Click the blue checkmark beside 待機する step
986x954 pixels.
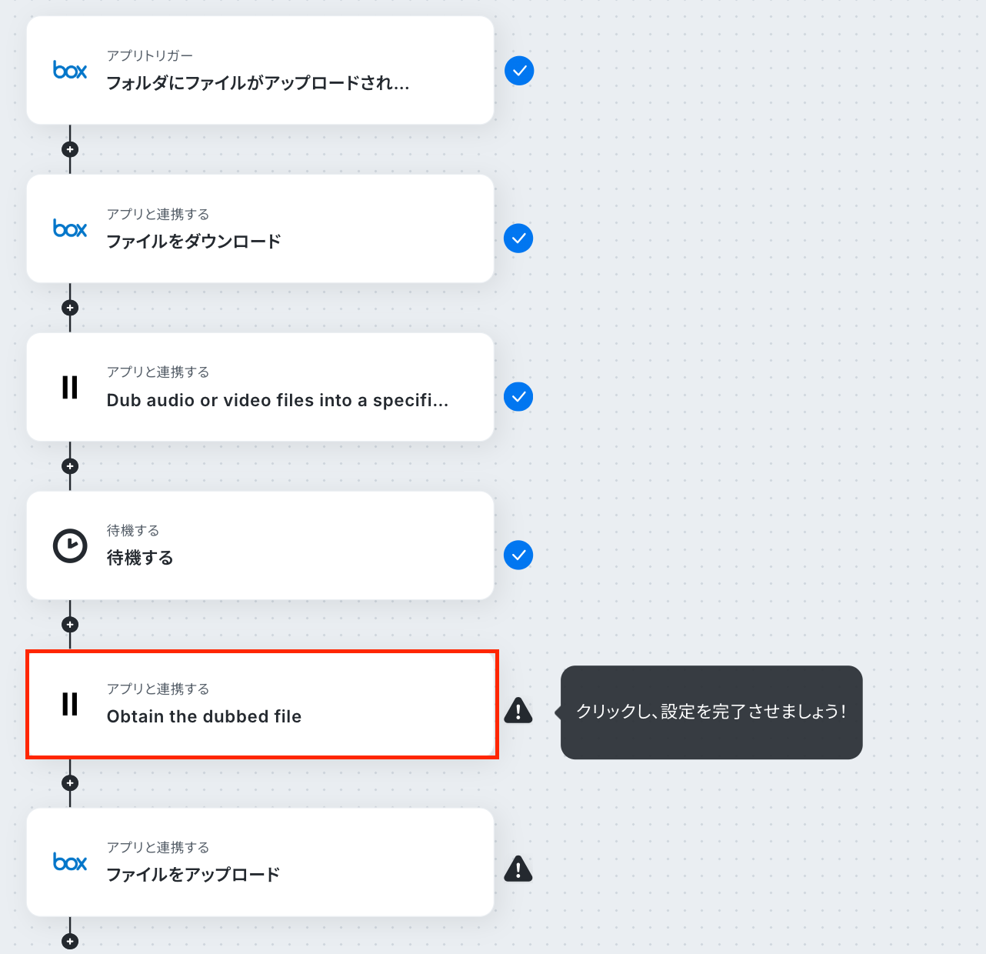click(x=518, y=555)
